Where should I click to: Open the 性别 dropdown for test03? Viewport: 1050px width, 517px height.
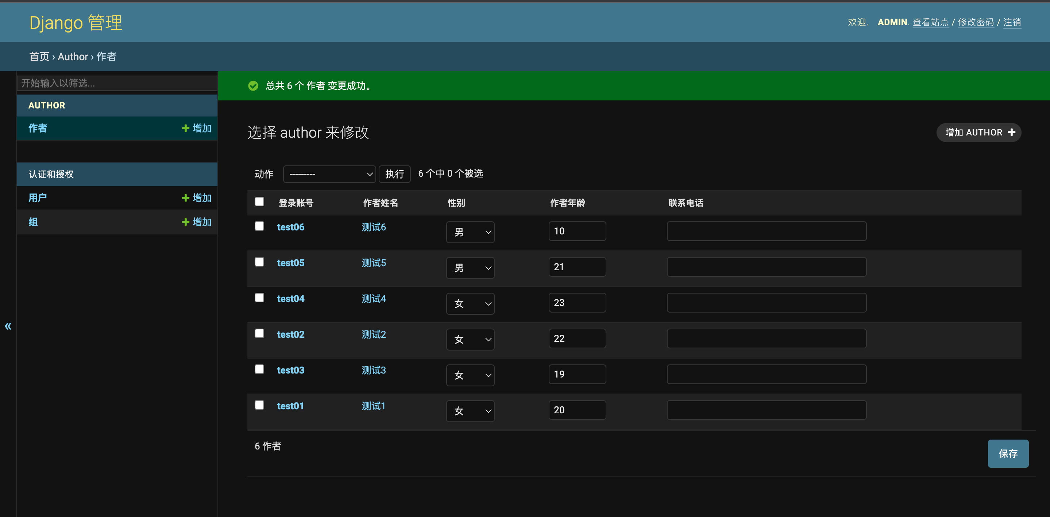(470, 375)
